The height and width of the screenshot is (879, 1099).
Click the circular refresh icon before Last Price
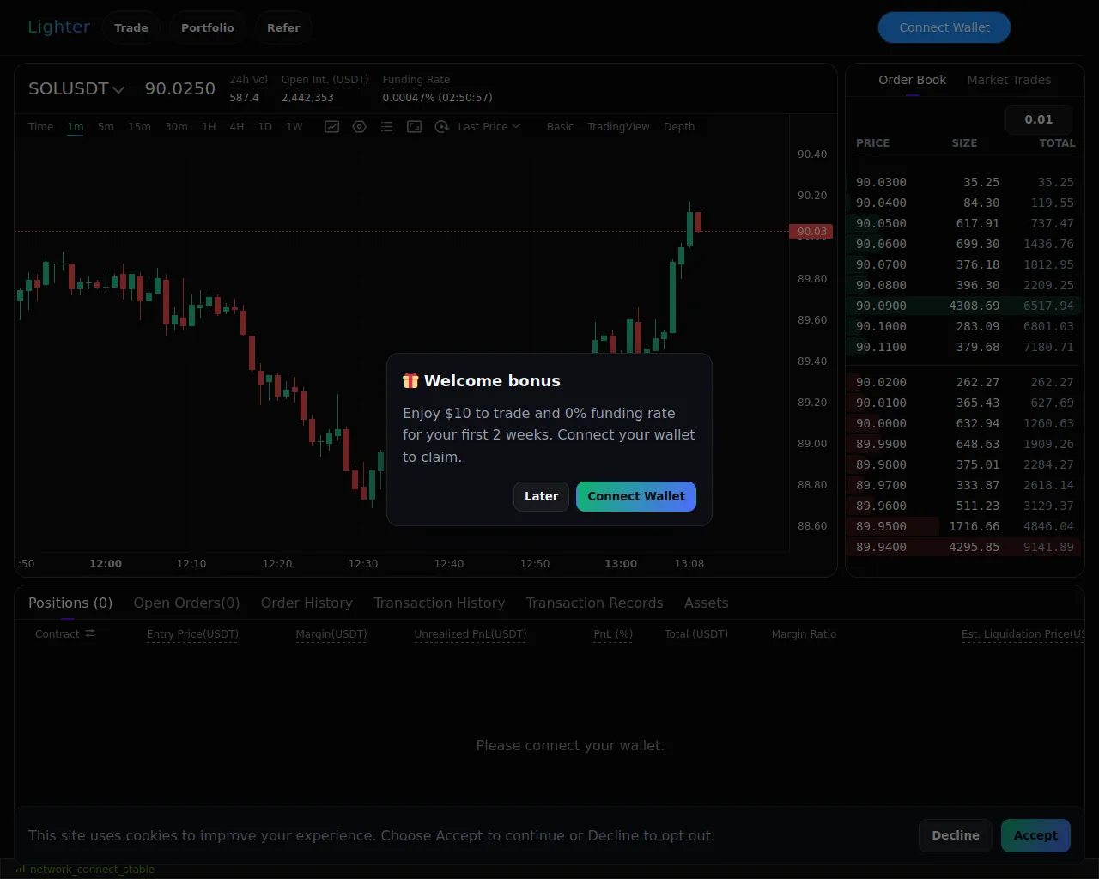(x=441, y=127)
